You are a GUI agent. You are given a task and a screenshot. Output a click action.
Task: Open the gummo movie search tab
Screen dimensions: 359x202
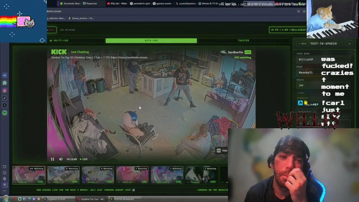point(163,3)
